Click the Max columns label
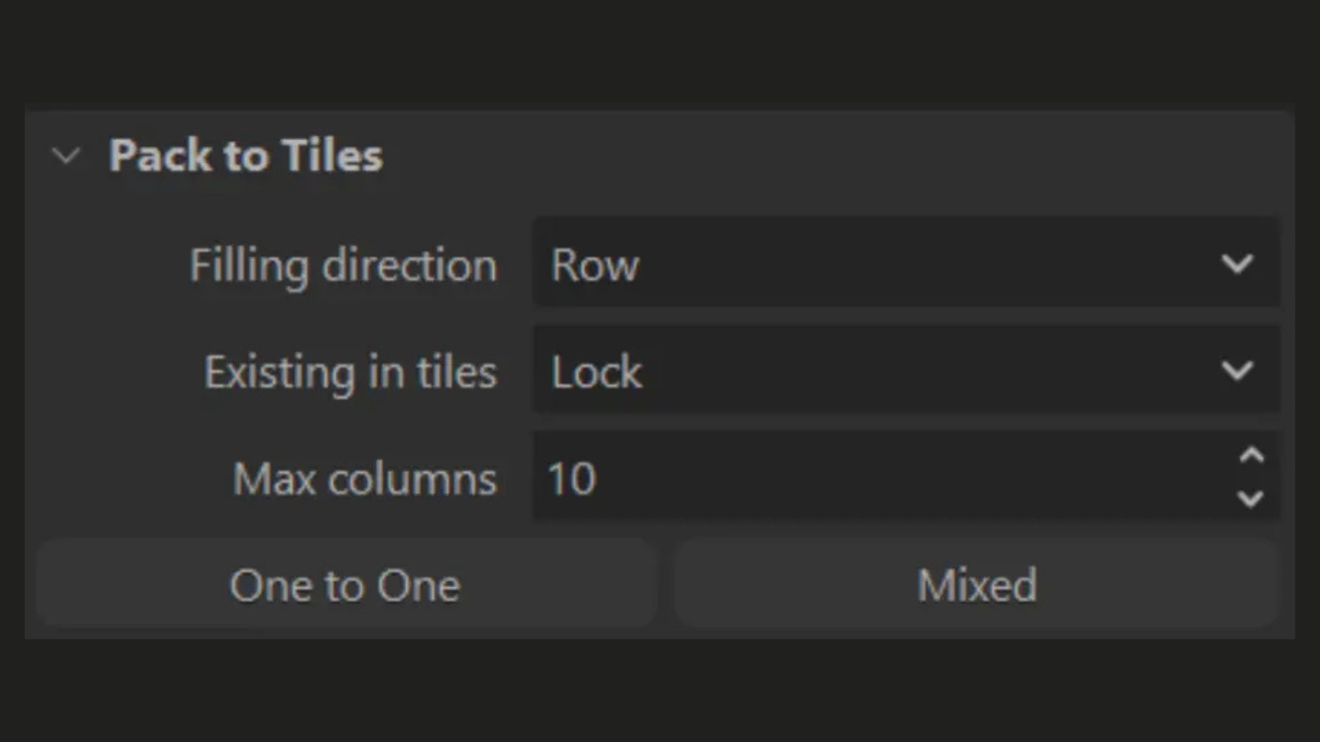 (364, 479)
